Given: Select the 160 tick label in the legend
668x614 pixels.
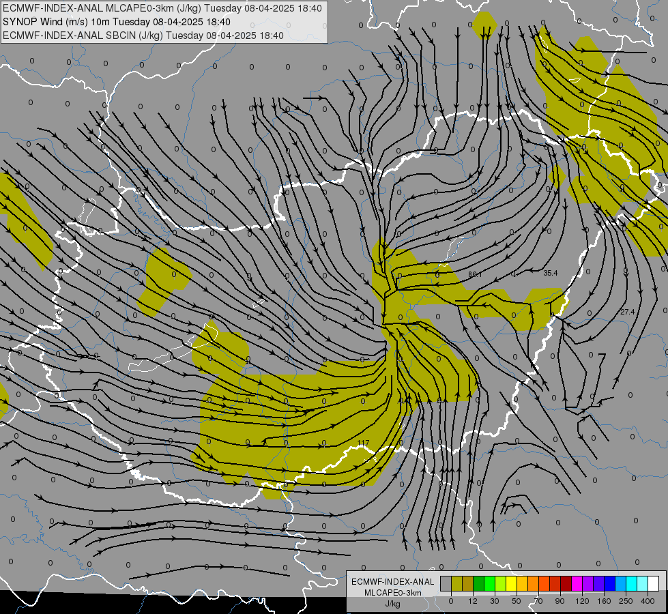Looking at the screenshot, I should [604, 601].
